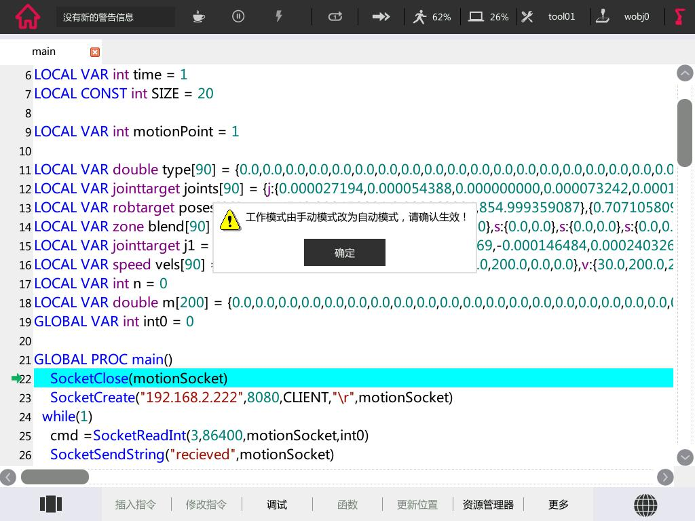Open the 调试 debug menu
Image resolution: width=695 pixels, height=521 pixels.
[277, 505]
